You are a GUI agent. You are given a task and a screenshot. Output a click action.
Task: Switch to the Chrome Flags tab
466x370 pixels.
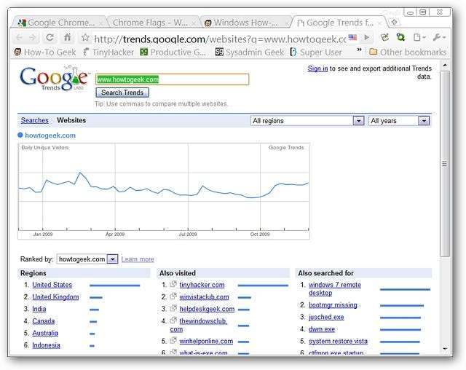[x=149, y=23]
